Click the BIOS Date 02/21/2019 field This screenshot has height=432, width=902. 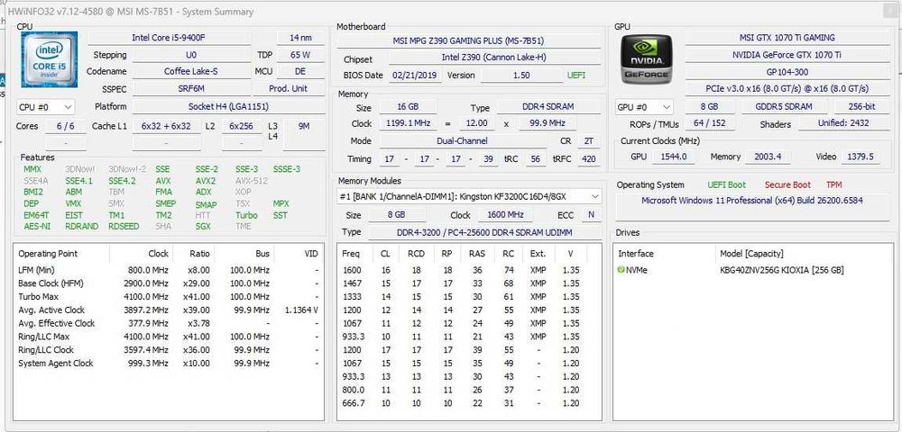[x=415, y=76]
